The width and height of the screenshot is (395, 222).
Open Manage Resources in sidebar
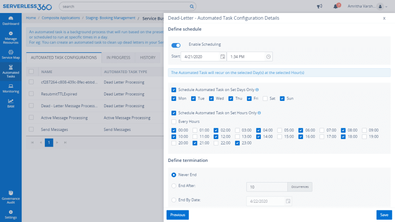click(11, 38)
